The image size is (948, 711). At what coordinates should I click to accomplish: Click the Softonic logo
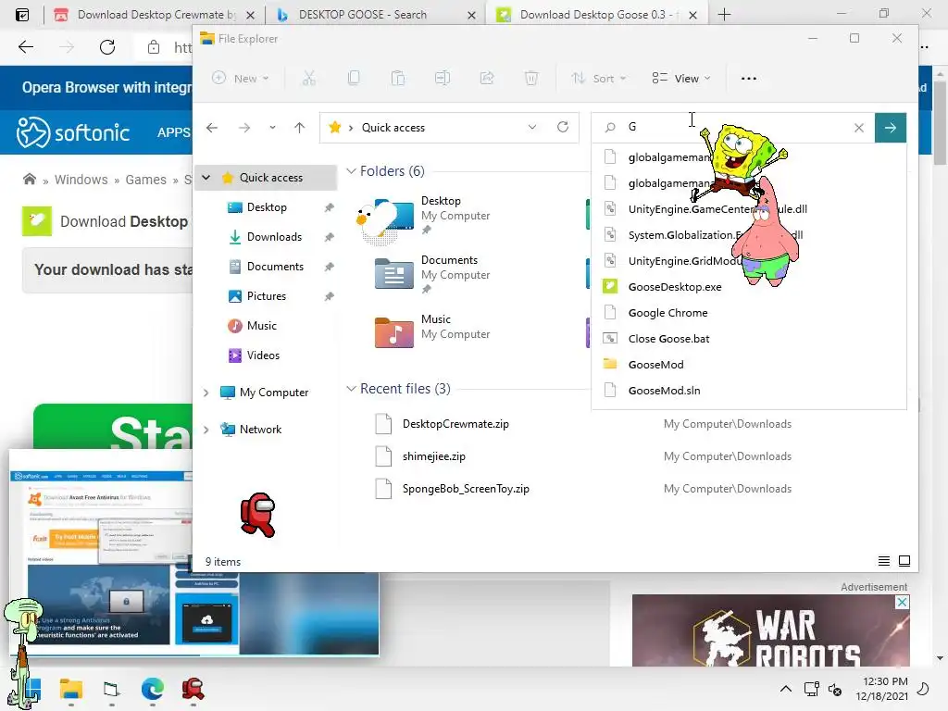[x=72, y=131]
